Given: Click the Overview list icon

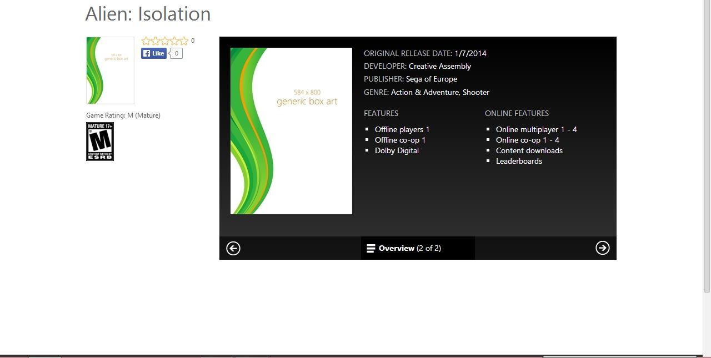Looking at the screenshot, I should pos(371,248).
